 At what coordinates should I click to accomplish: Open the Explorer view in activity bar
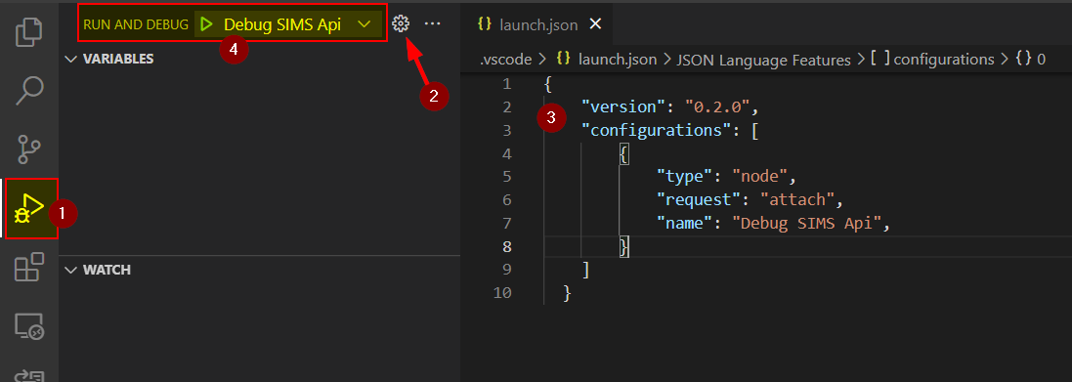pyautogui.click(x=28, y=33)
